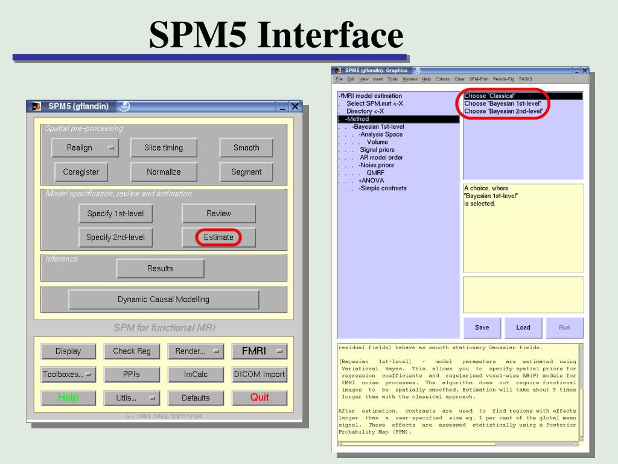
Task: Click the SPM5 main window title icon
Action: [37, 106]
